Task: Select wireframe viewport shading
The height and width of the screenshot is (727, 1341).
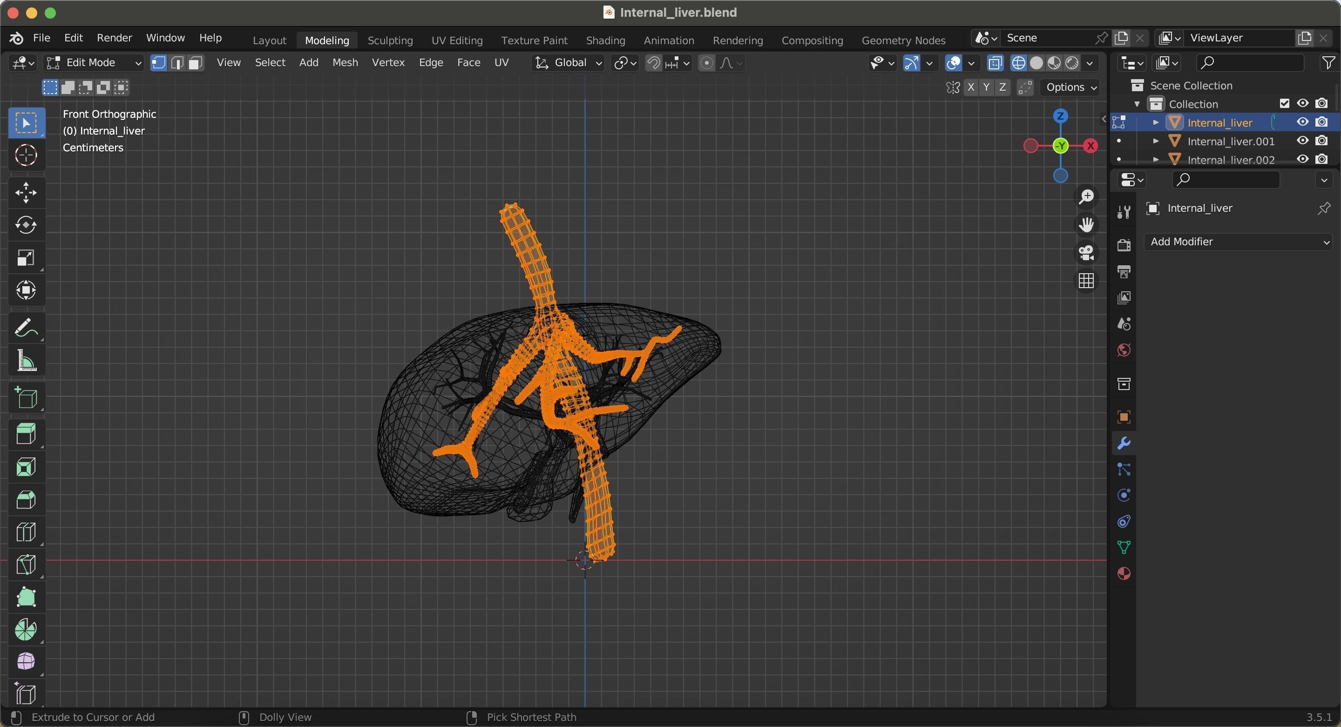Action: 1018,63
